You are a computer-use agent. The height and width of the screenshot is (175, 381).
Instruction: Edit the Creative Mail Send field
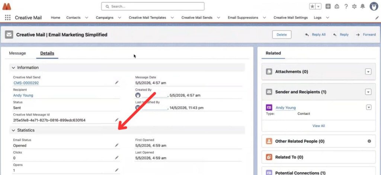click(x=117, y=83)
